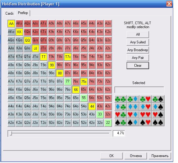
Task: Toggle the AA hand cell
Action: (x=11, y=24)
